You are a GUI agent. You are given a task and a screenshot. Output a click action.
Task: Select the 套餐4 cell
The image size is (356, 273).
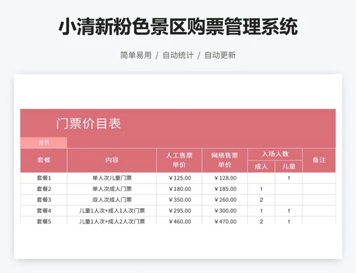[43, 211]
